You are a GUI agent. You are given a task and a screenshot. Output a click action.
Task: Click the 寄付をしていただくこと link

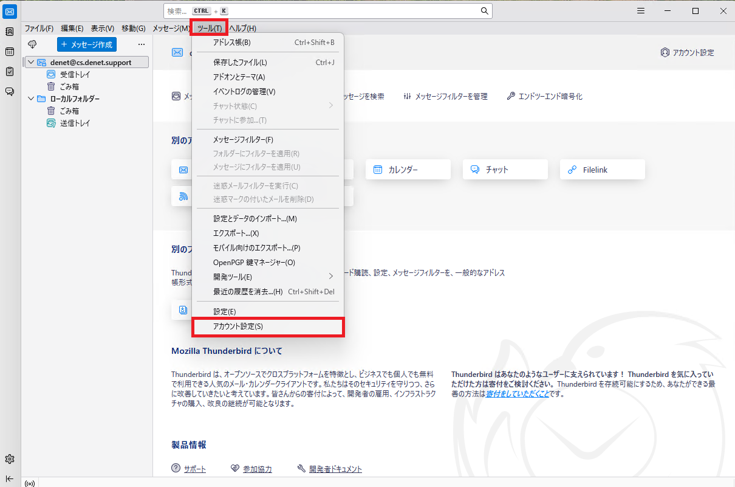click(x=518, y=394)
